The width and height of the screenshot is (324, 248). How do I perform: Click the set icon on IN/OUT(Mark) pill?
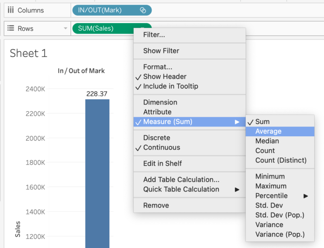[143, 10]
